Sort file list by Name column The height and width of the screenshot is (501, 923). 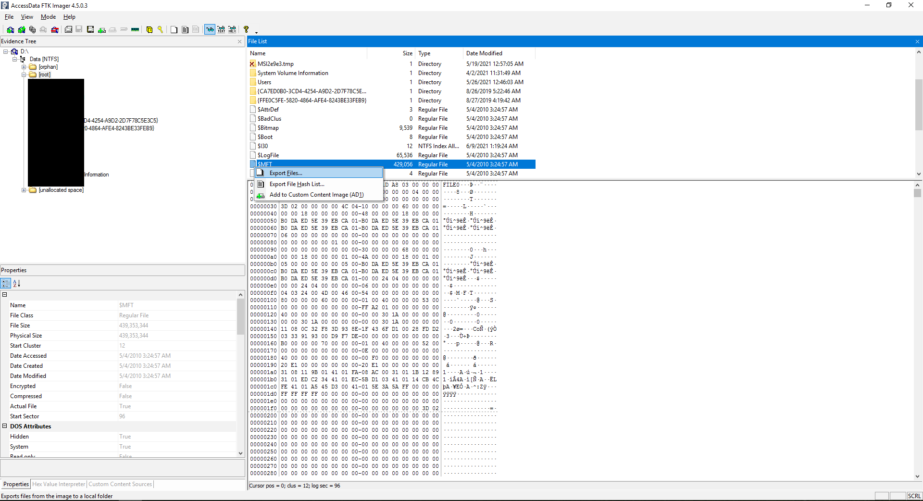coord(307,53)
